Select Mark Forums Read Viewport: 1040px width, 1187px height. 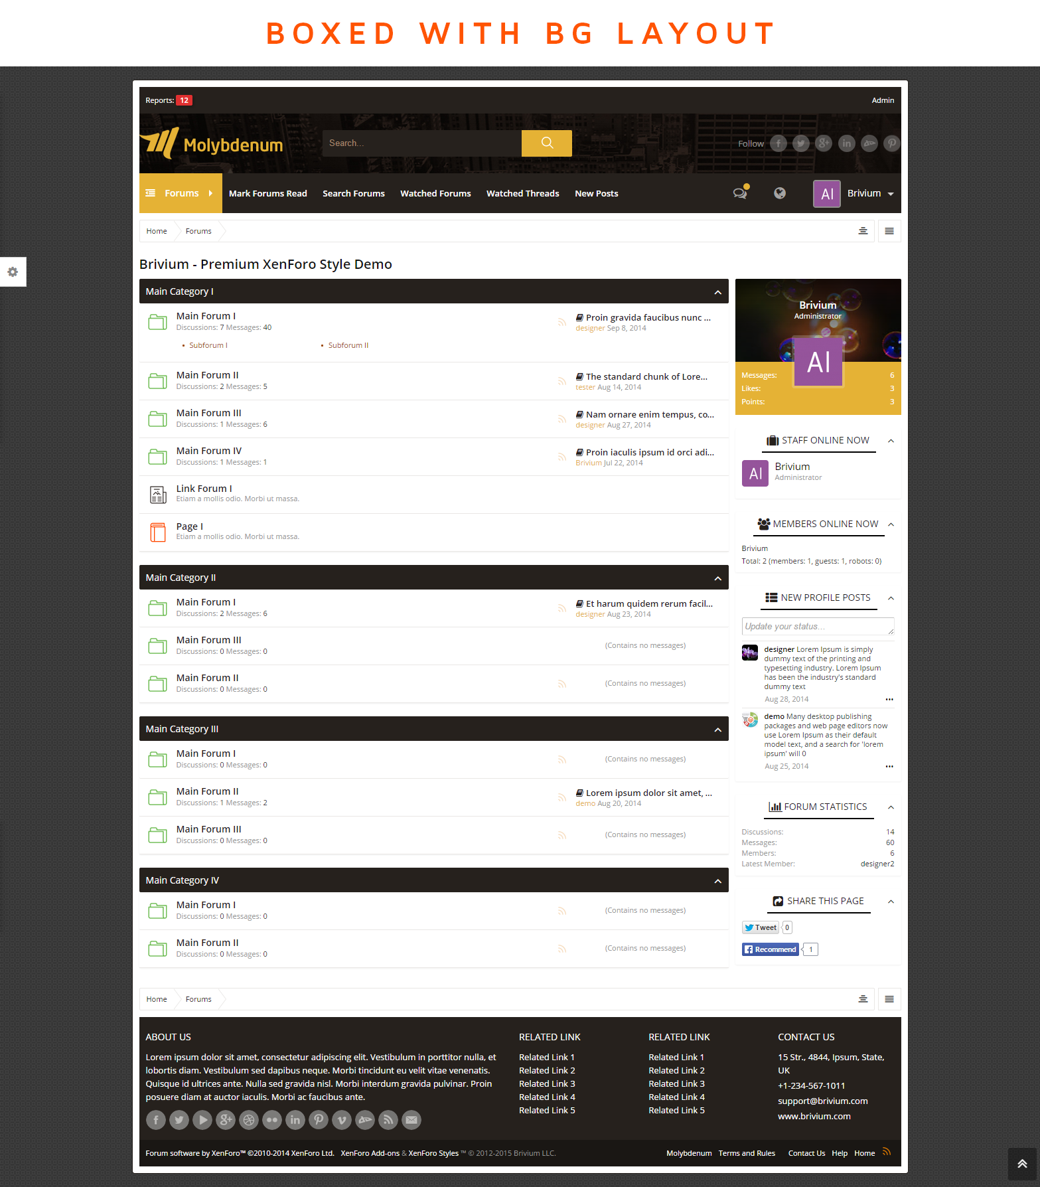point(268,193)
